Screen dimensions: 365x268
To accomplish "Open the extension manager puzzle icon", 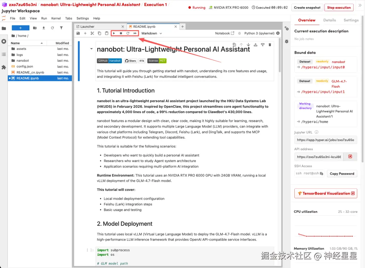I will click(x=4, y=67).
